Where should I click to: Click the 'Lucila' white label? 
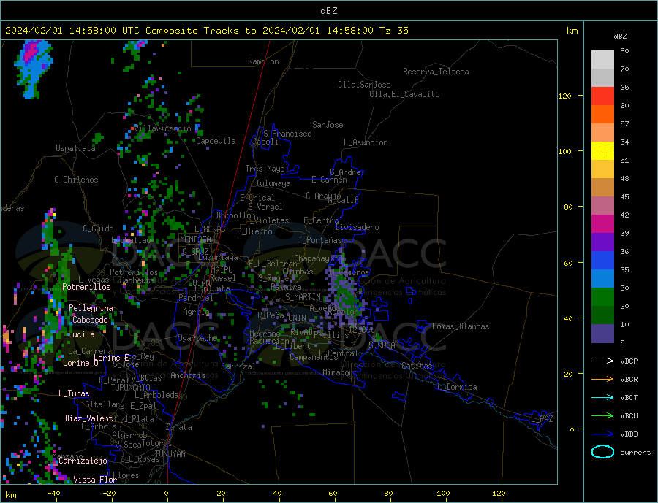[81, 334]
